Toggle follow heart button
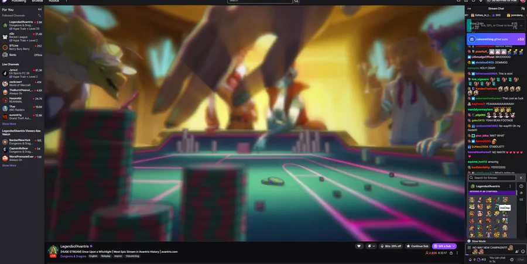The image size is (527, 264). [x=359, y=246]
